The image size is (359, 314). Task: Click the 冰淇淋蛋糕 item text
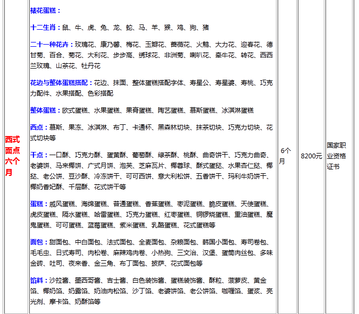(x=238, y=111)
